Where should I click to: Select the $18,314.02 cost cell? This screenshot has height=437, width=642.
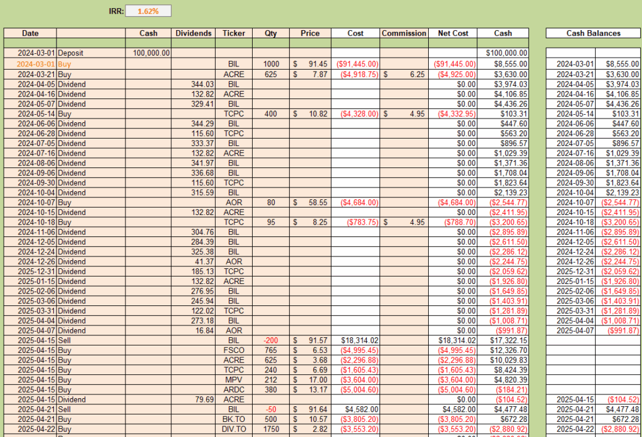[x=355, y=340]
